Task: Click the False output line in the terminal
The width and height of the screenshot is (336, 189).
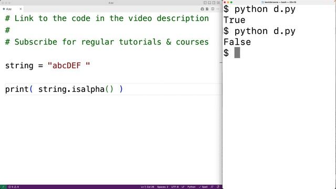Action: 237,42
